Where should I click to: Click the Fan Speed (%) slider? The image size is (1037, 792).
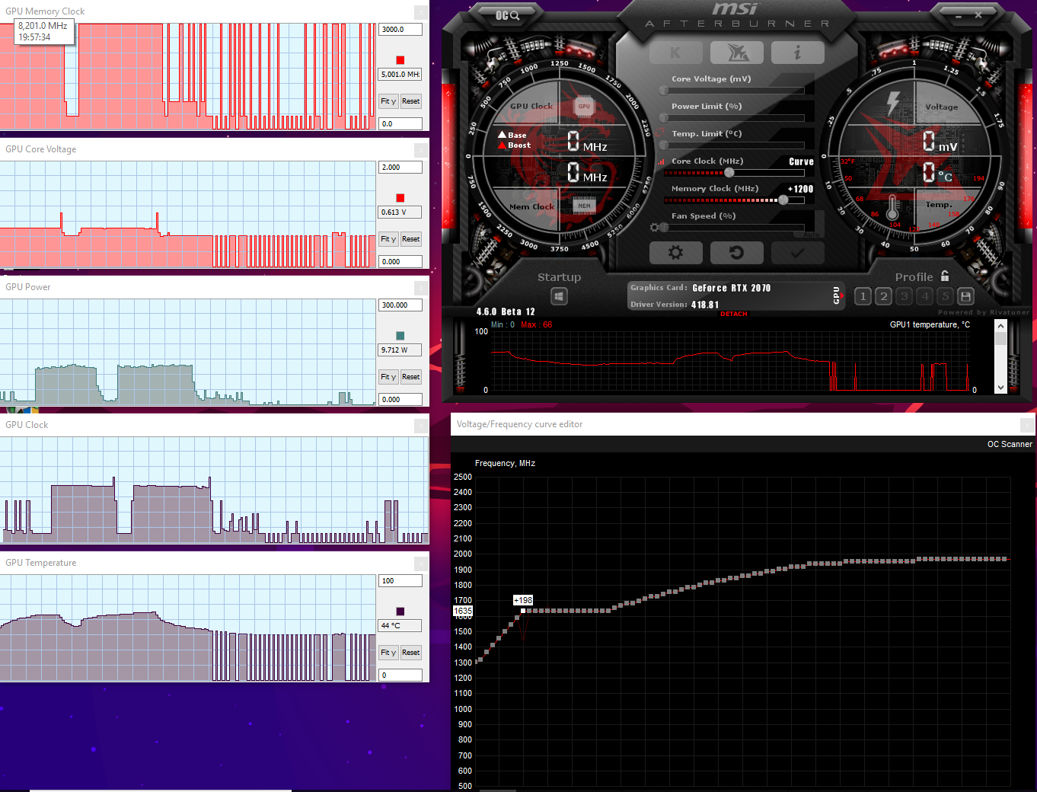(x=734, y=227)
